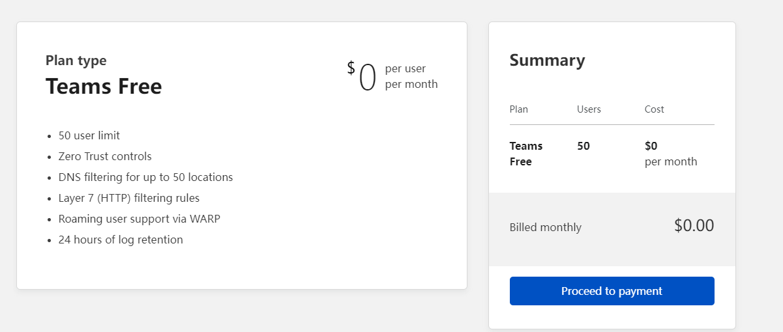The height and width of the screenshot is (332, 783).
Task: Select the Teams Free plan title
Action: coord(104,86)
